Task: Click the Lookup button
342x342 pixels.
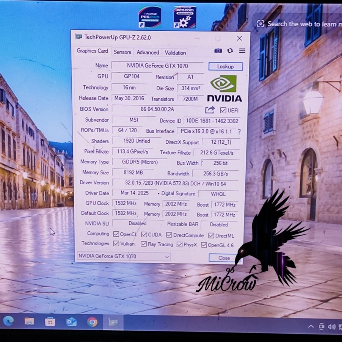Action: point(225,66)
